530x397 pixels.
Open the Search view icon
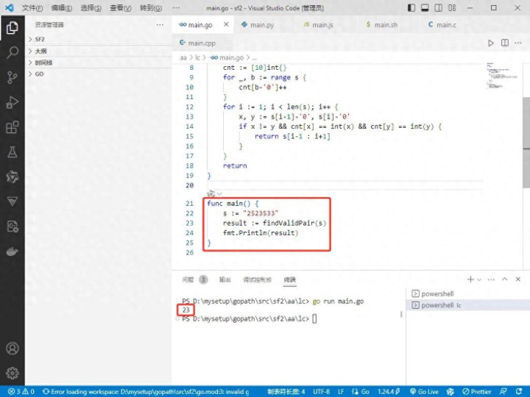point(13,52)
